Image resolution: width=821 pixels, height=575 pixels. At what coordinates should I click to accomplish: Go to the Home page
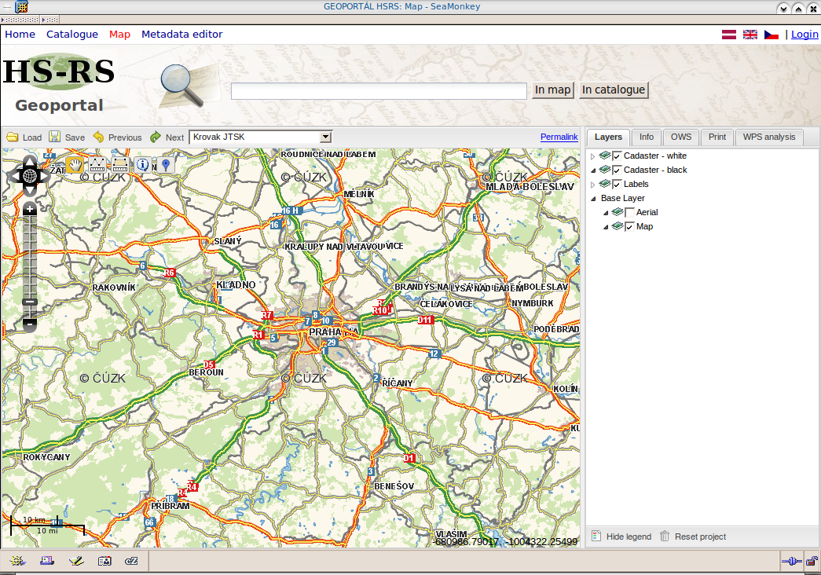click(x=20, y=34)
